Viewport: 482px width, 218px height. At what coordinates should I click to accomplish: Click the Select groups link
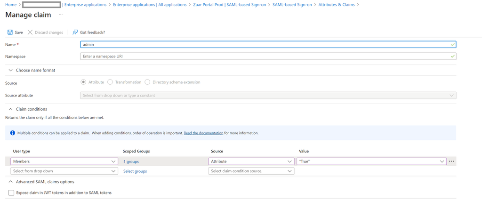135,171
